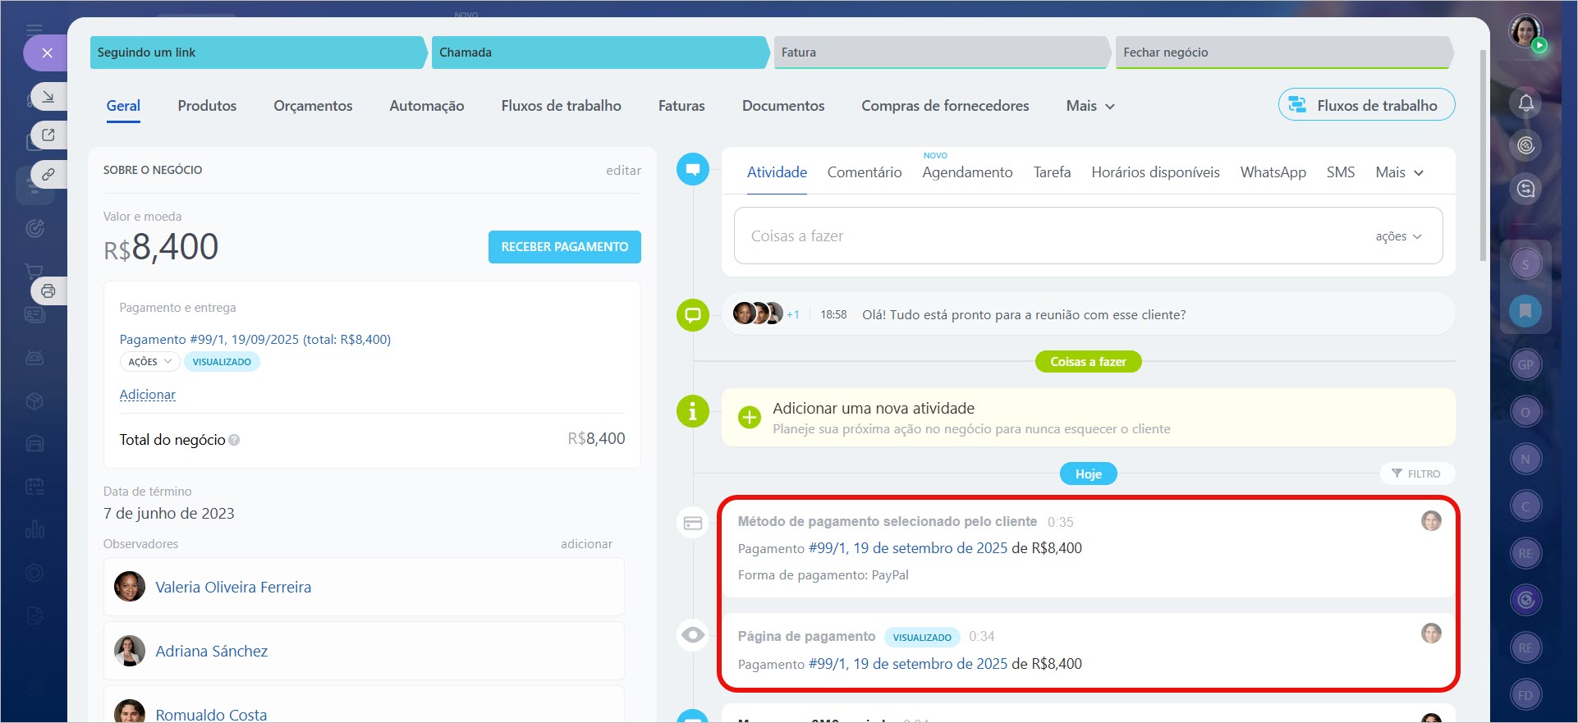The image size is (1578, 723).
Task: Click the blue bookmark icon
Action: point(1525,311)
